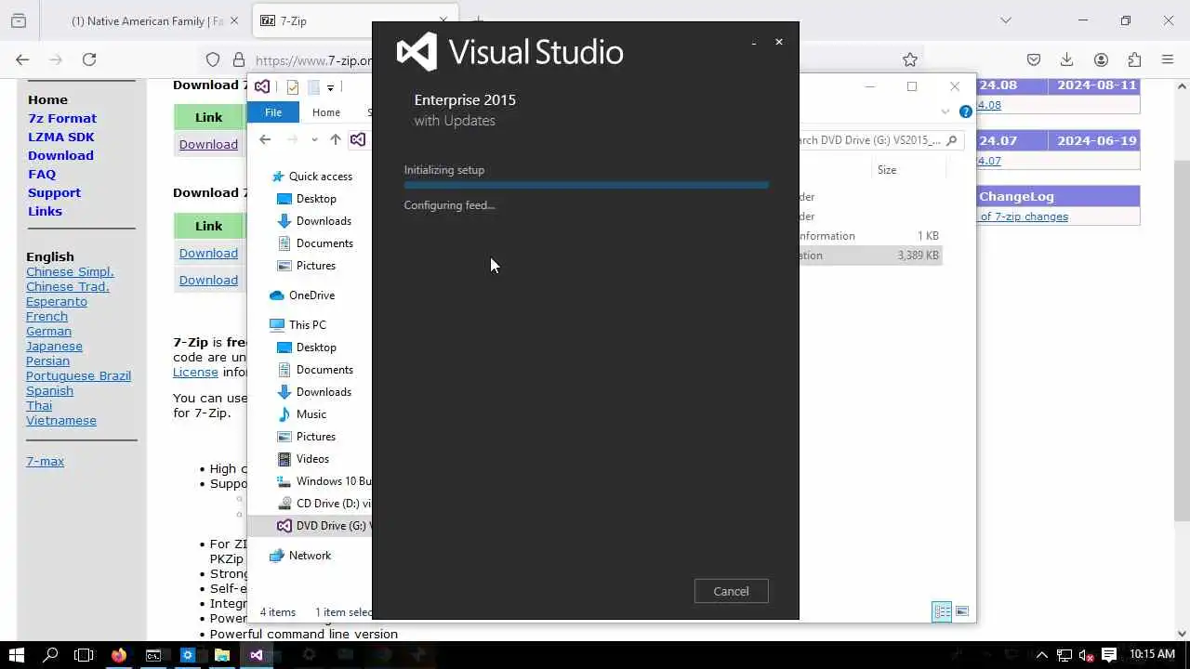Viewport: 1190px width, 669px height.
Task: Open Support link on 7-Zip site
Action: click(54, 192)
